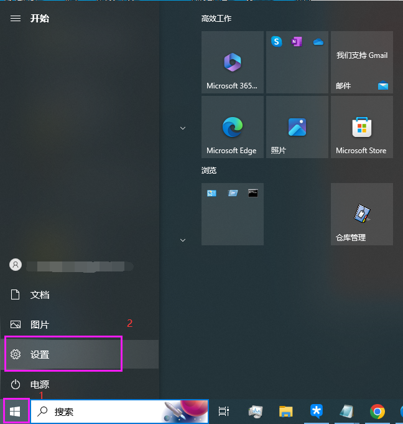Open Control Panel icon in 浏览 folder tile
The width and height of the screenshot is (403, 424).
point(211,193)
